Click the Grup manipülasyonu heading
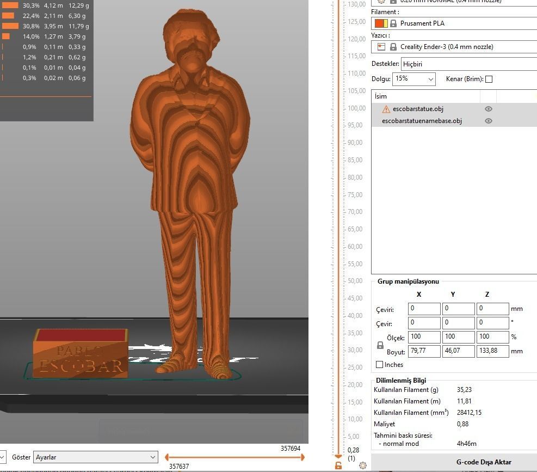 (408, 281)
